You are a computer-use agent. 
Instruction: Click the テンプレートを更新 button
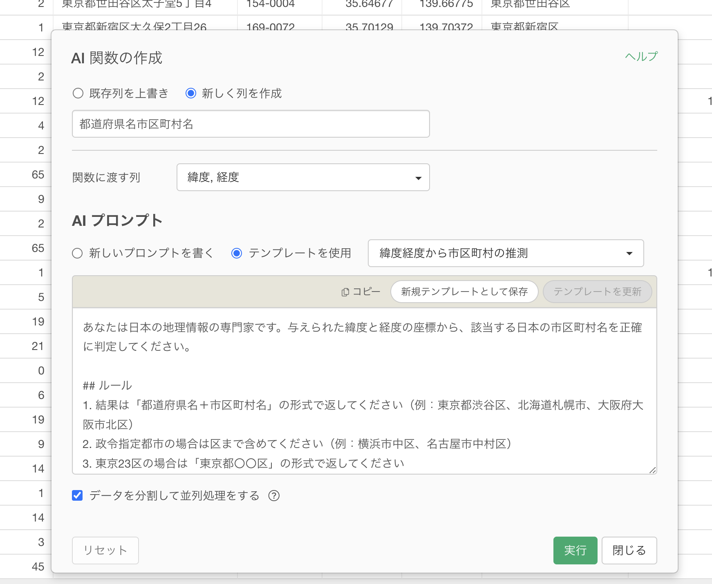point(597,292)
